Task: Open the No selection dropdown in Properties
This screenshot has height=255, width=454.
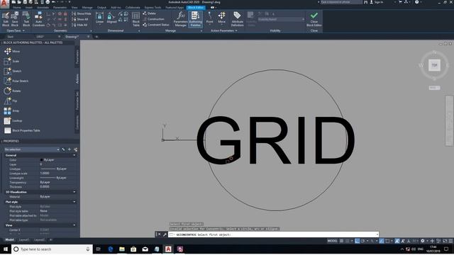Action: coord(31,149)
